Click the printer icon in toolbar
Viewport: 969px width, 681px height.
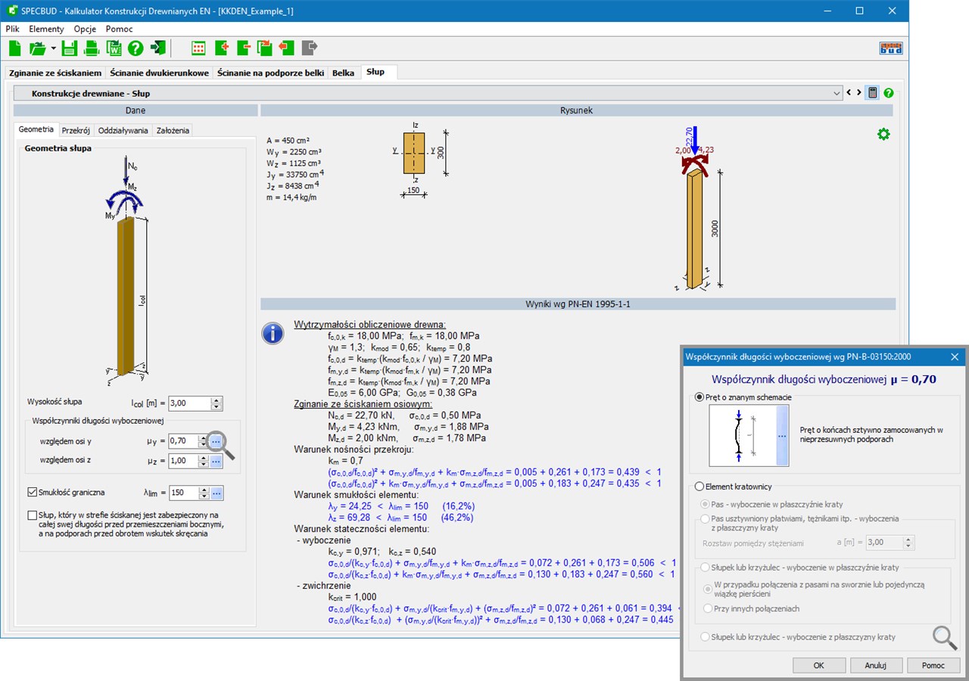(92, 48)
